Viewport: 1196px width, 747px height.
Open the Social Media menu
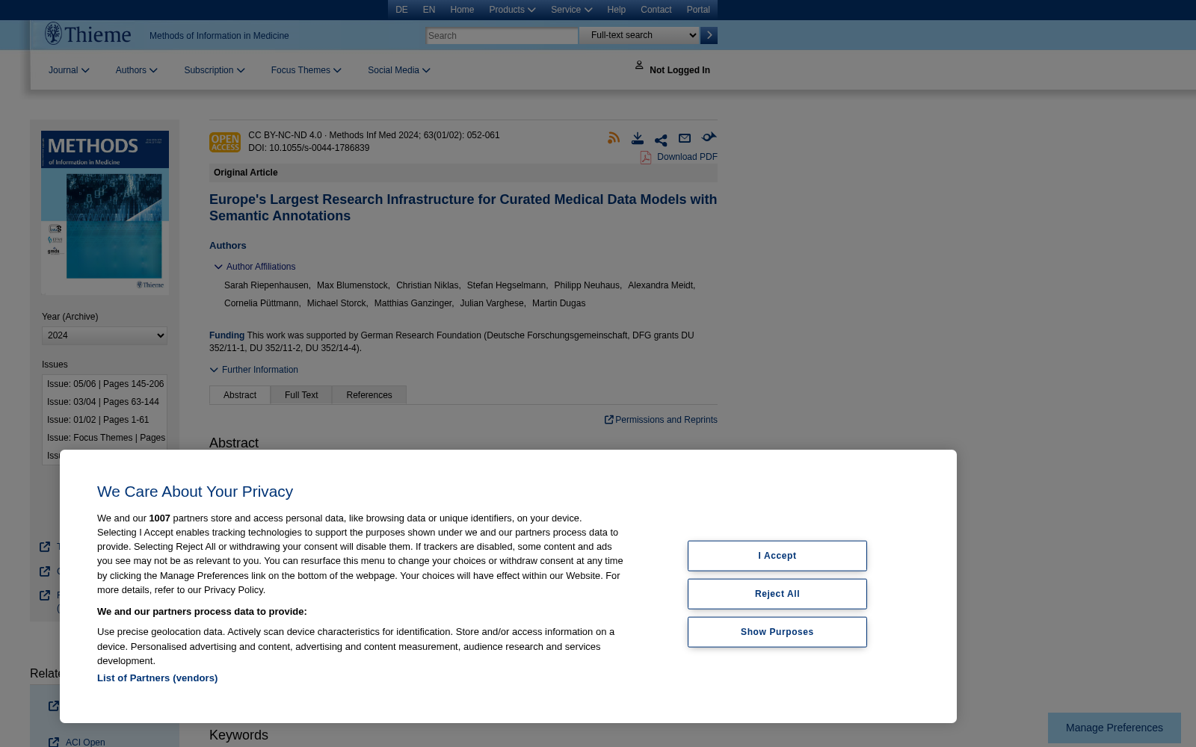(399, 70)
